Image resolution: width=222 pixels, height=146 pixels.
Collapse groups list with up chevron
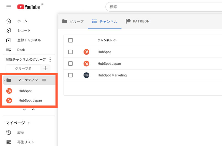pos(33,109)
